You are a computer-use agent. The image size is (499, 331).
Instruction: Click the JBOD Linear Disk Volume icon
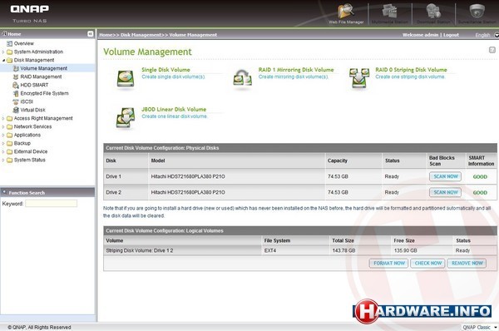(126, 118)
